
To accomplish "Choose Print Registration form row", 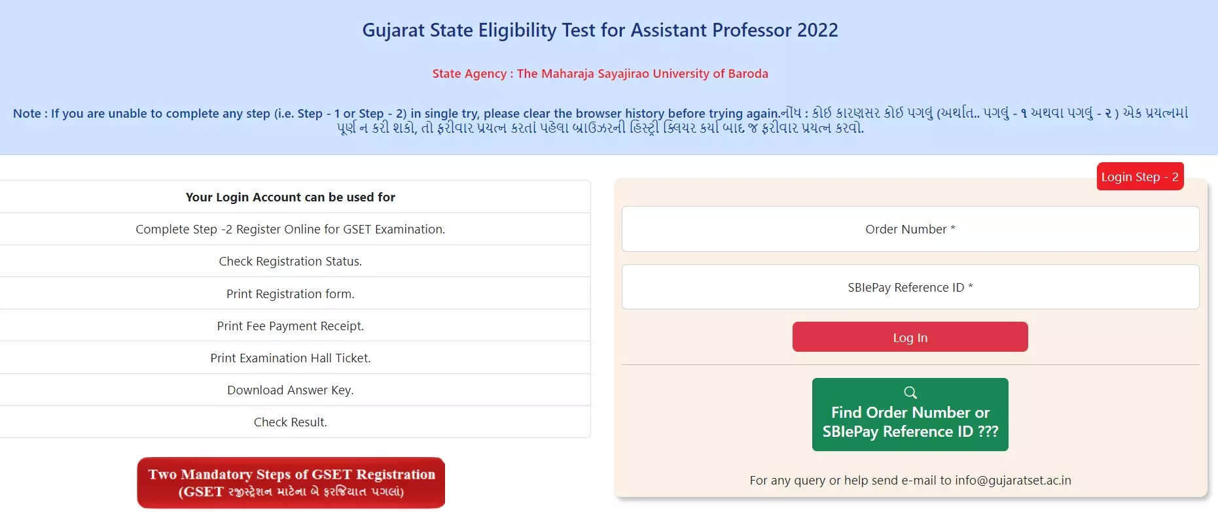I will (x=290, y=294).
